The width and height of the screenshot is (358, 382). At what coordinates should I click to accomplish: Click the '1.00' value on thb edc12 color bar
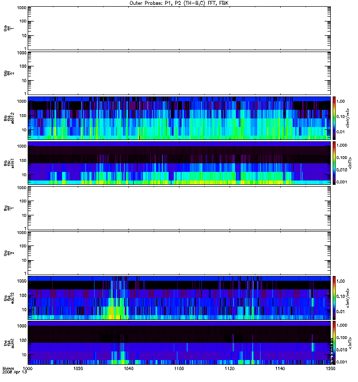340,101
